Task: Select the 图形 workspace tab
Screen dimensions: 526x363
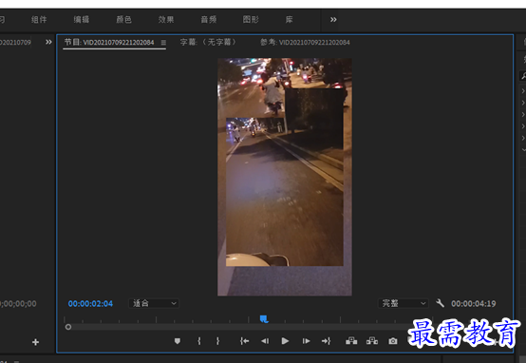Action: coord(251,19)
